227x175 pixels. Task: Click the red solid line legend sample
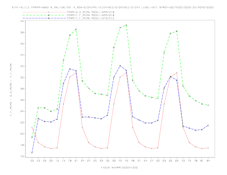pyautogui.click(x=44, y=12)
